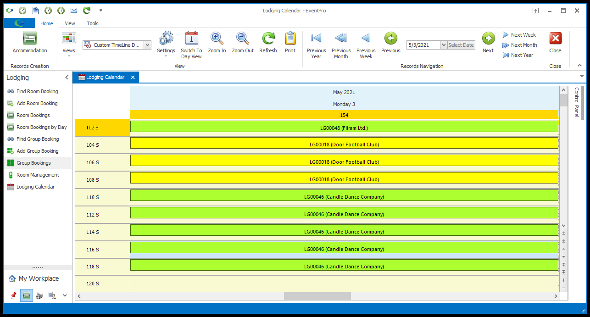Viewport: 590px width, 317px height.
Task: Print the calendar via clipboard icon
Action: coord(290,38)
